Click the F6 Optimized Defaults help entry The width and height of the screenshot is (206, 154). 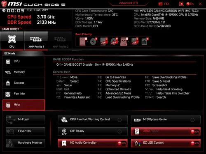[x=114, y=89]
